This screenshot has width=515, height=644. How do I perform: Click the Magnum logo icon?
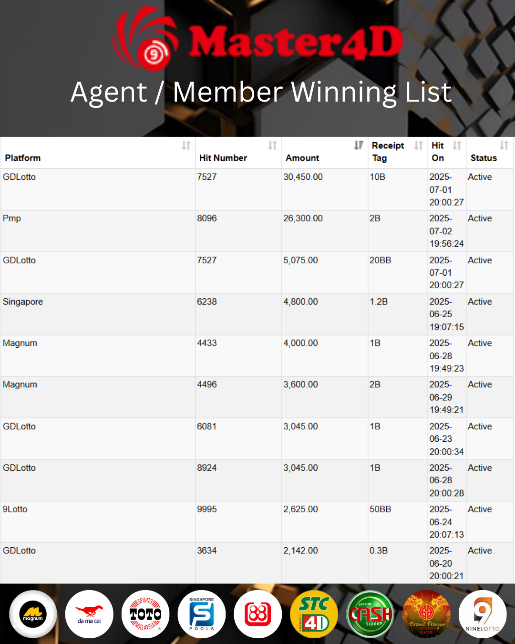(x=33, y=614)
